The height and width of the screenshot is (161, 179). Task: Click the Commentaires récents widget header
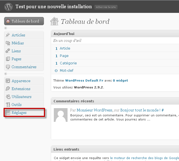(115, 101)
